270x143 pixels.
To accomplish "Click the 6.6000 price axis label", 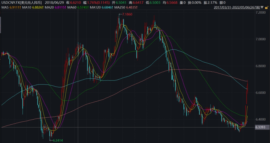I will (x=260, y=93).
